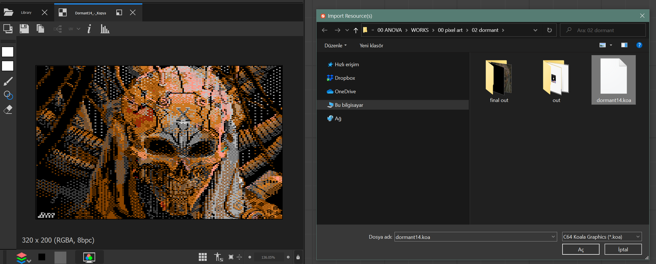Go back in Import Resource dialog
This screenshot has height=264, width=656.
tap(324, 30)
